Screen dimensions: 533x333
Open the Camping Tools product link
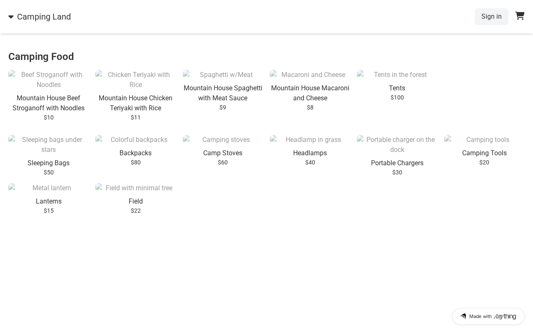point(484,153)
